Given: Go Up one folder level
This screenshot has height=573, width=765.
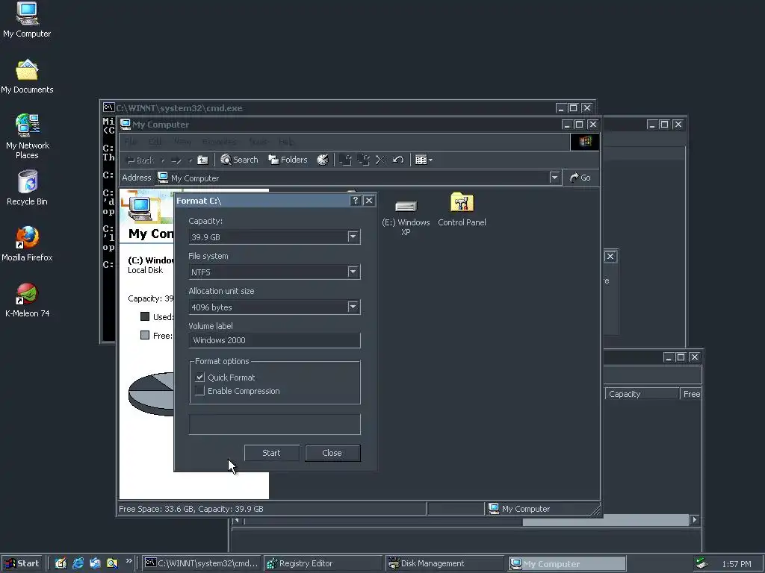Looking at the screenshot, I should 202,160.
